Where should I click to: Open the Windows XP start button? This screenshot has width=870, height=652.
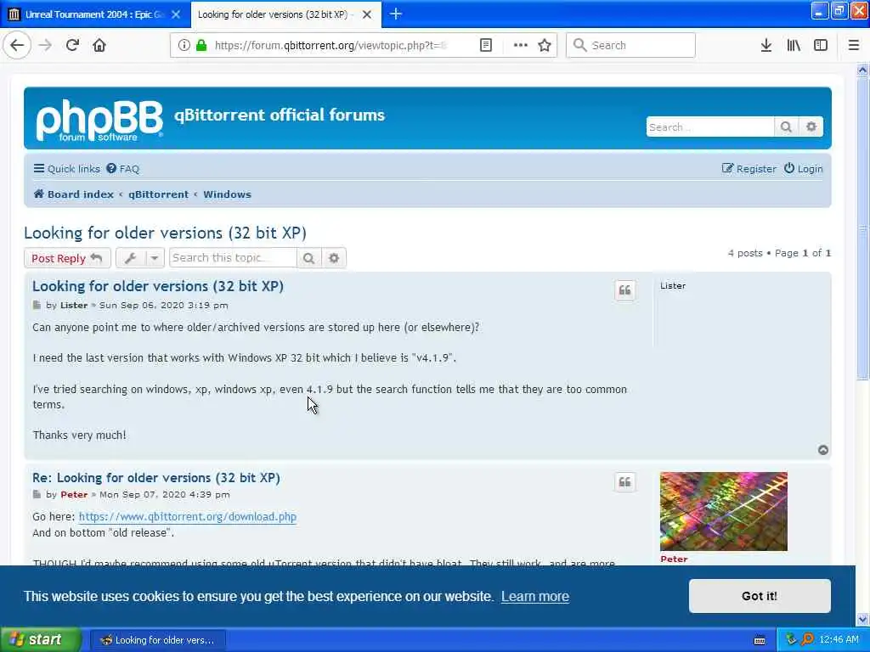point(40,640)
